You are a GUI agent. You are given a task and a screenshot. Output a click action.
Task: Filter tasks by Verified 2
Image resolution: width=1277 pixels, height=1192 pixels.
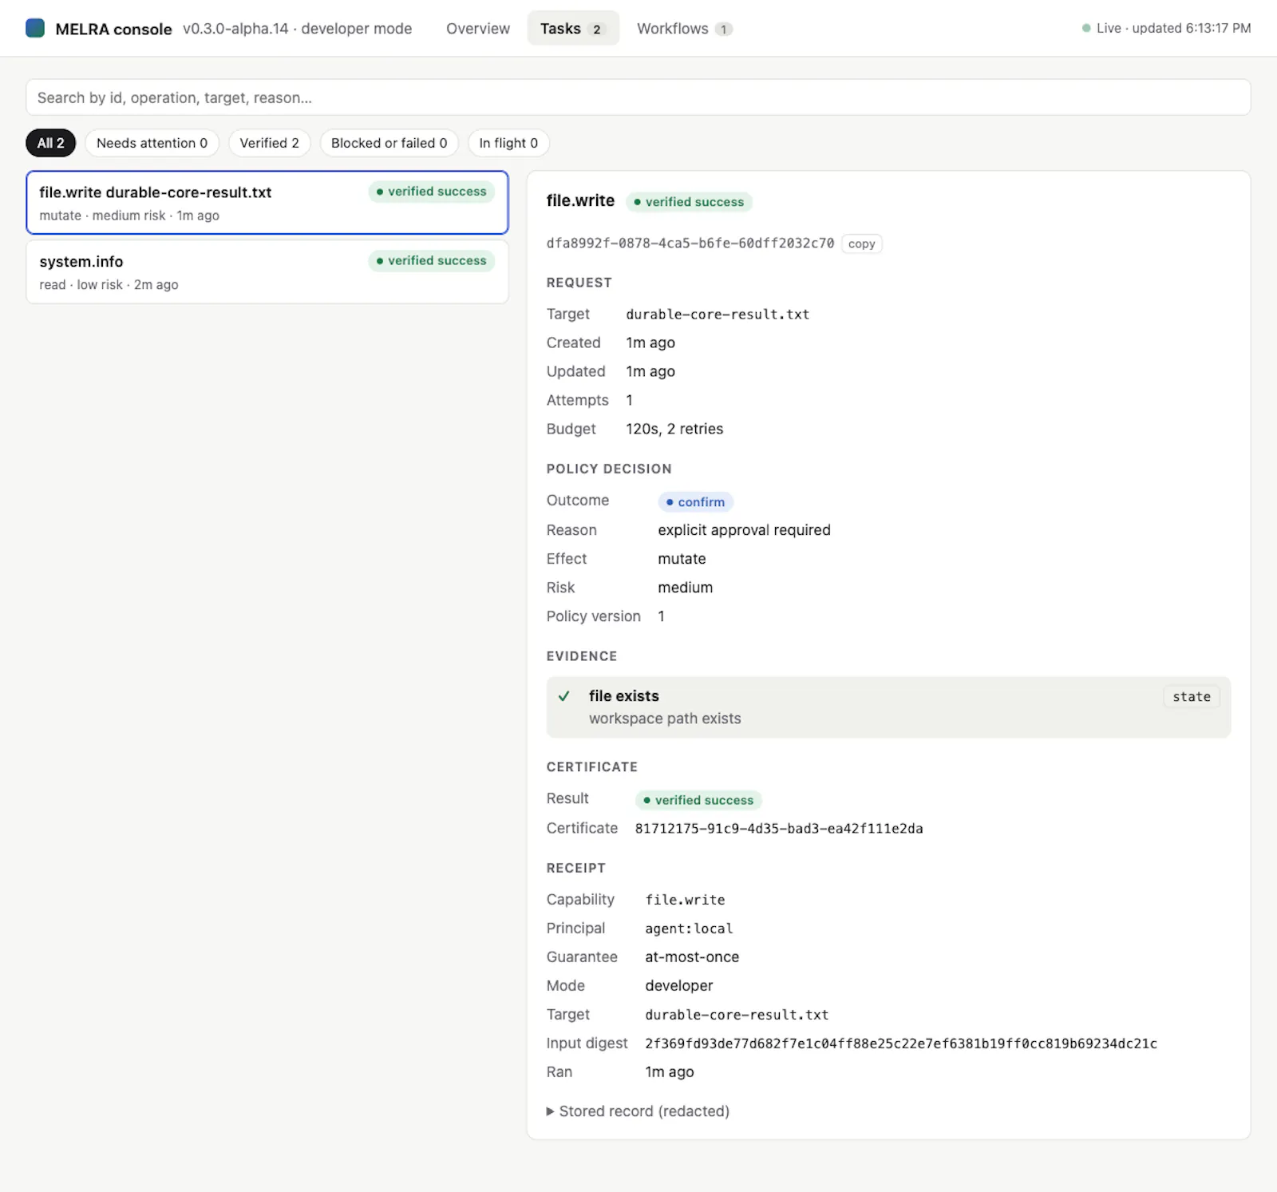click(269, 143)
